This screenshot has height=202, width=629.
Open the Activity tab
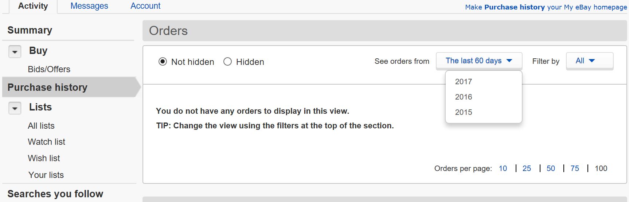(x=33, y=6)
